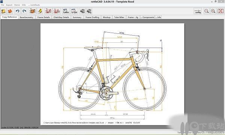Redo with the right-curved arrow icon
Viewport: 225px width, 135px height.
pos(24,11)
